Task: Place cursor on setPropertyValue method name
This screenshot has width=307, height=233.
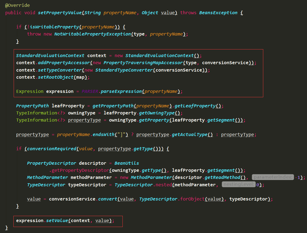Action: [60, 13]
